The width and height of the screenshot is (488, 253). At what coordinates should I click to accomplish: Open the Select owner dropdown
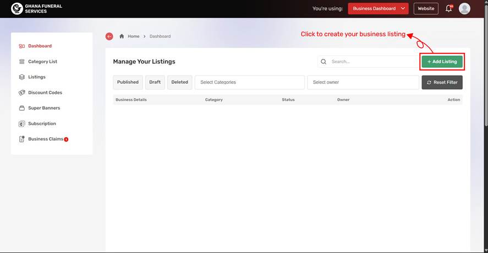[x=363, y=82]
